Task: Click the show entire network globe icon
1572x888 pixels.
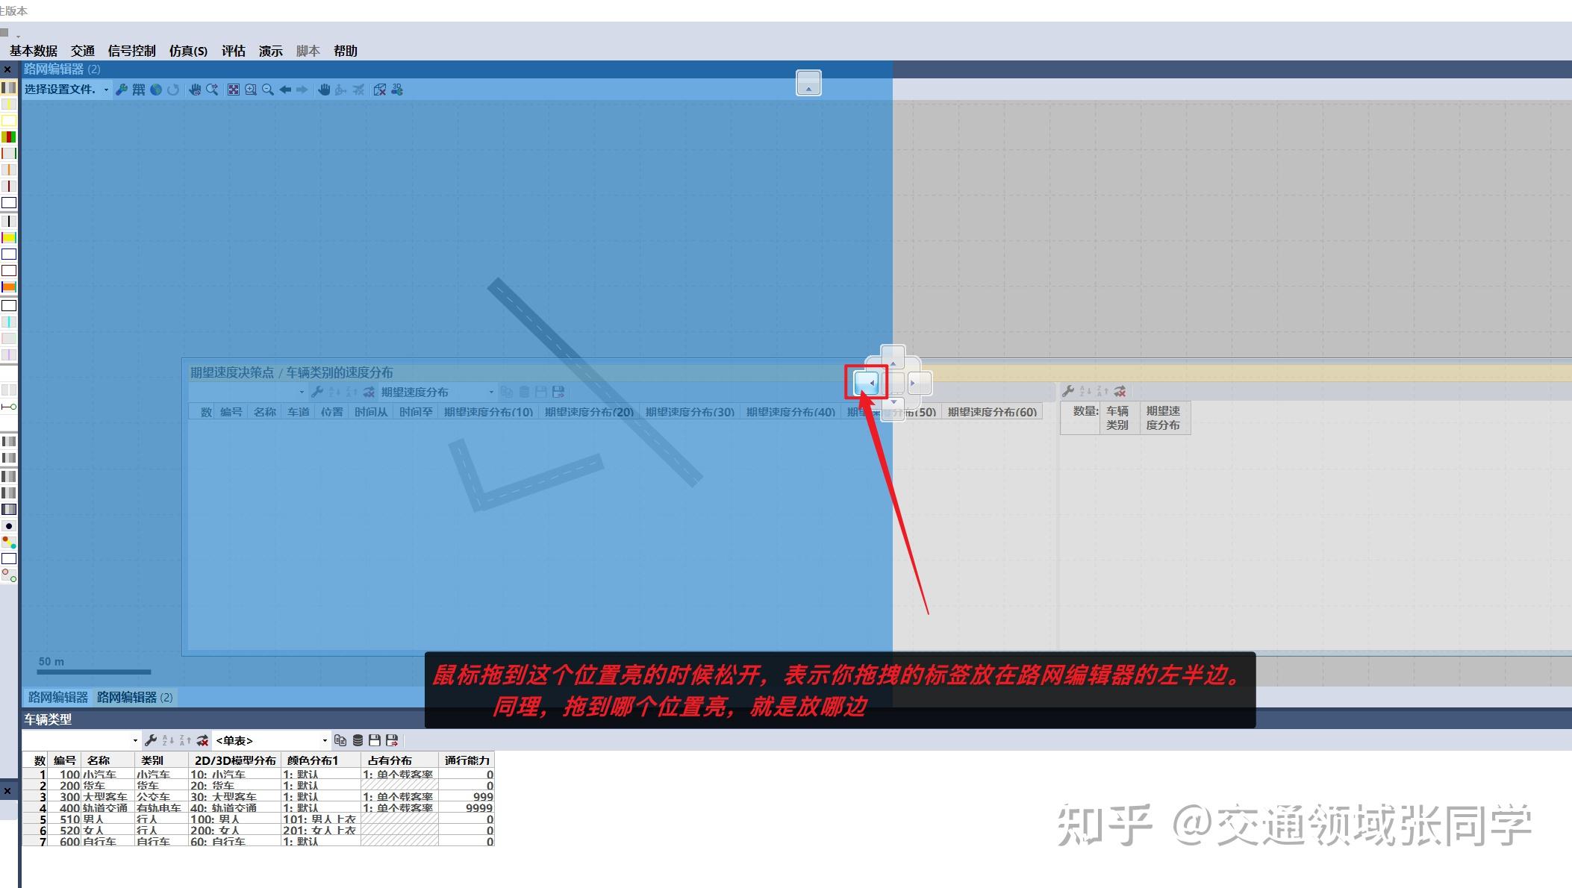Action: click(157, 89)
